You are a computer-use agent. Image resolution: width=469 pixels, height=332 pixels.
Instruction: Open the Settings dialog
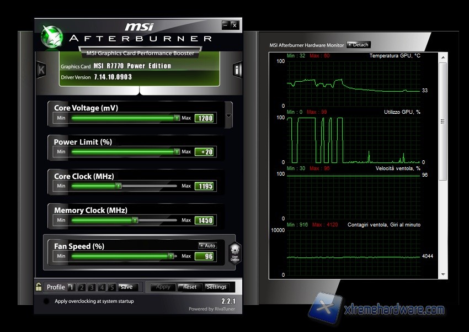click(216, 287)
